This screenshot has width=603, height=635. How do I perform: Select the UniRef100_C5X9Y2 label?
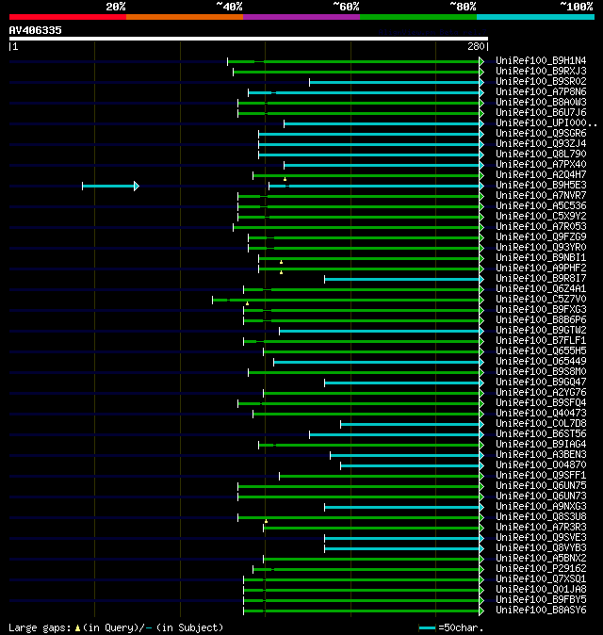(x=541, y=217)
